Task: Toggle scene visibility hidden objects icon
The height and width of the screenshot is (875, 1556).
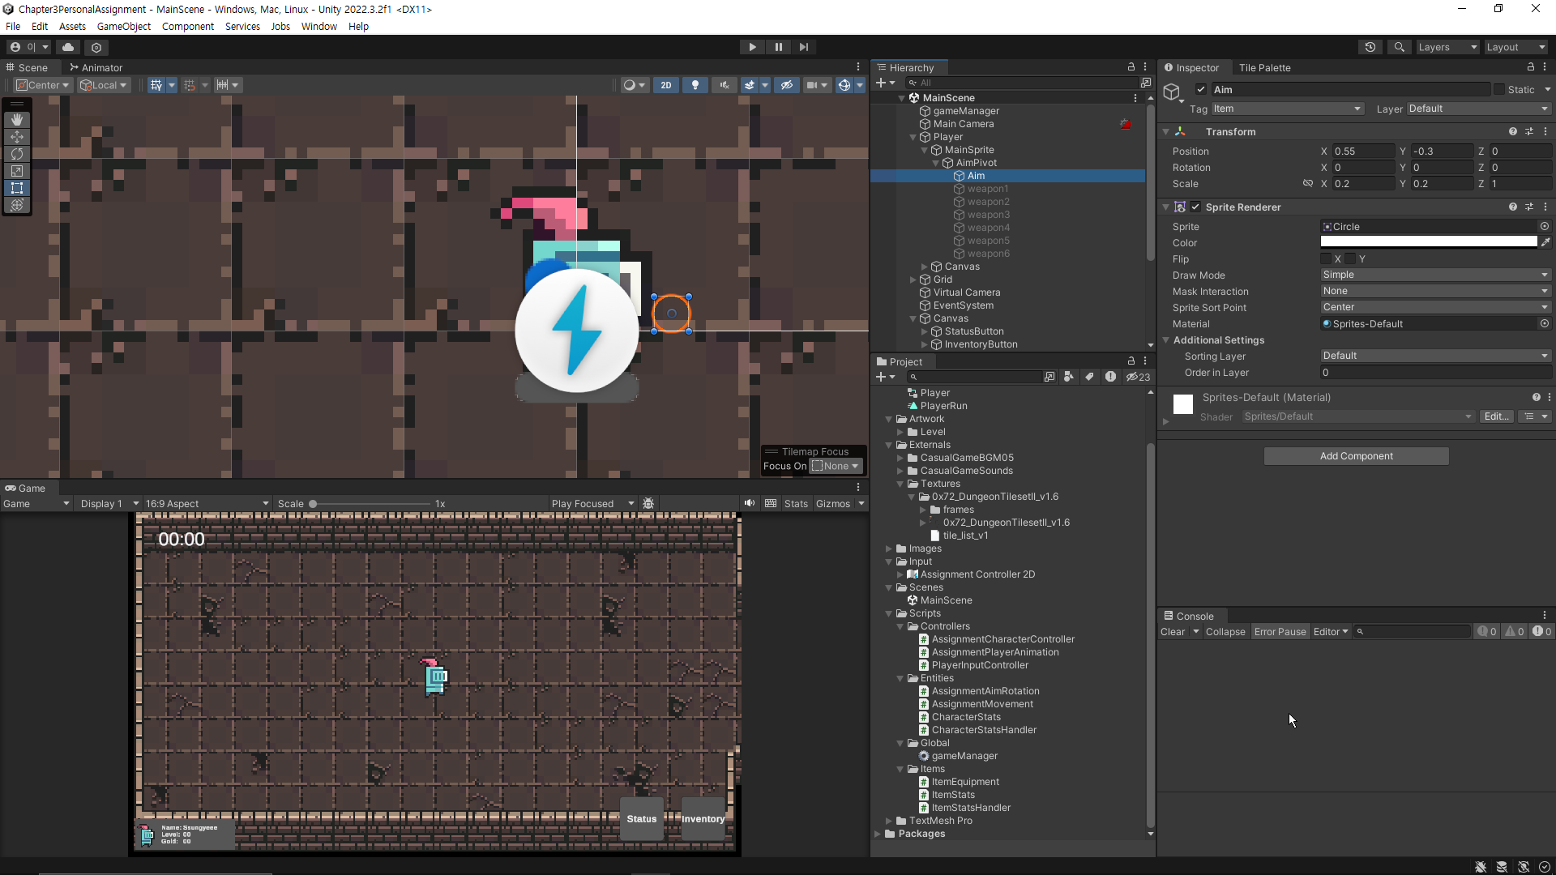Action: tap(786, 85)
